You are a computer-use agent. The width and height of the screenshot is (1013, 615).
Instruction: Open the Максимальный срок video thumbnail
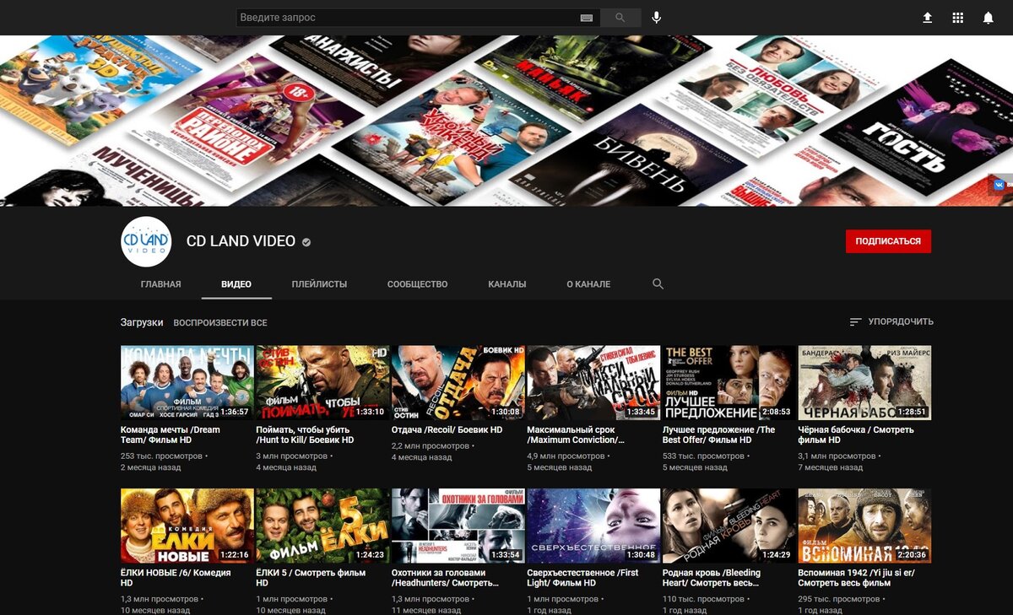pyautogui.click(x=593, y=383)
